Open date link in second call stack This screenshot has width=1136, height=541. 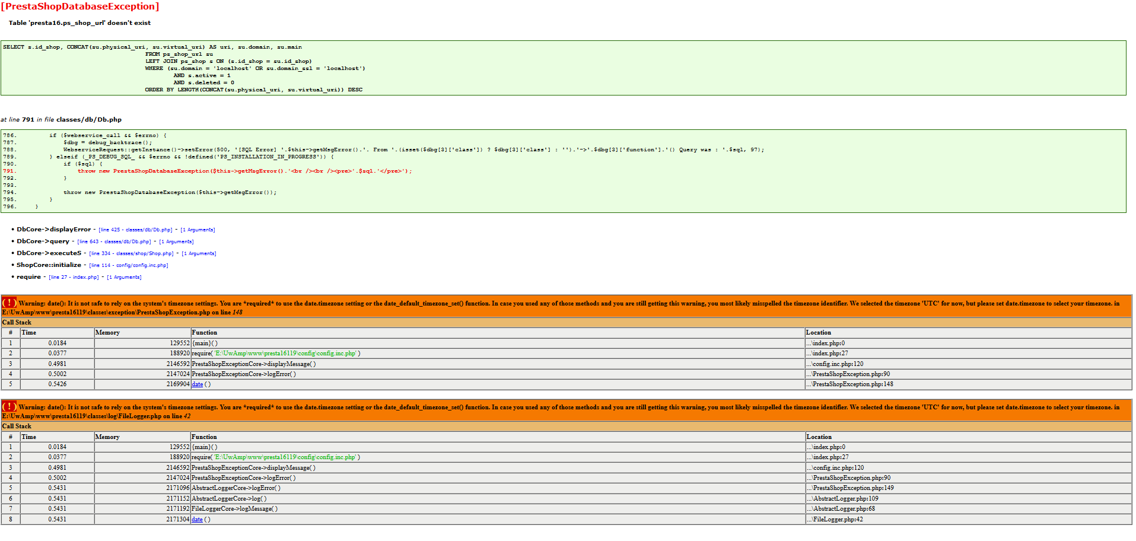pyautogui.click(x=197, y=520)
